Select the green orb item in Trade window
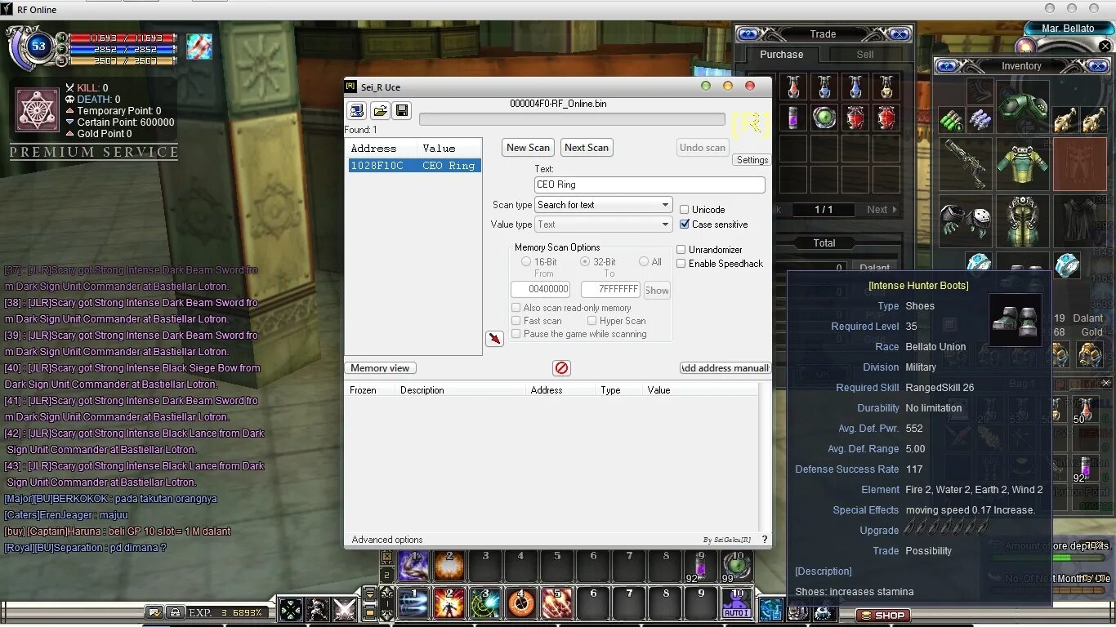The width and height of the screenshot is (1116, 627). pos(824,118)
